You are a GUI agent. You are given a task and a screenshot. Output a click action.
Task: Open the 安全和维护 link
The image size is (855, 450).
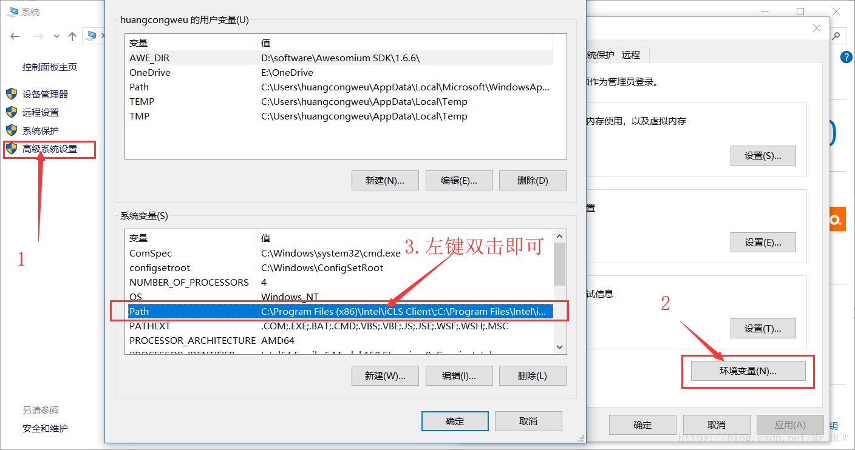click(x=45, y=428)
